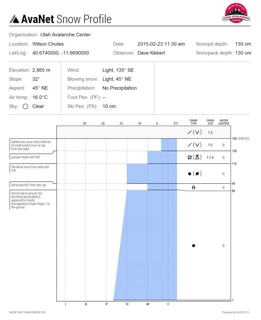Click the grain symbol for 89-94 layer

193,187
